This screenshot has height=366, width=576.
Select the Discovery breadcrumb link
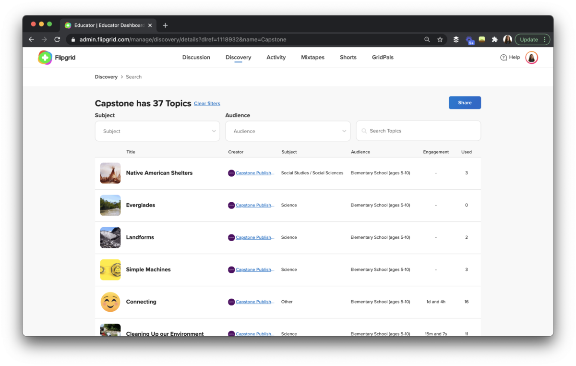pyautogui.click(x=106, y=76)
